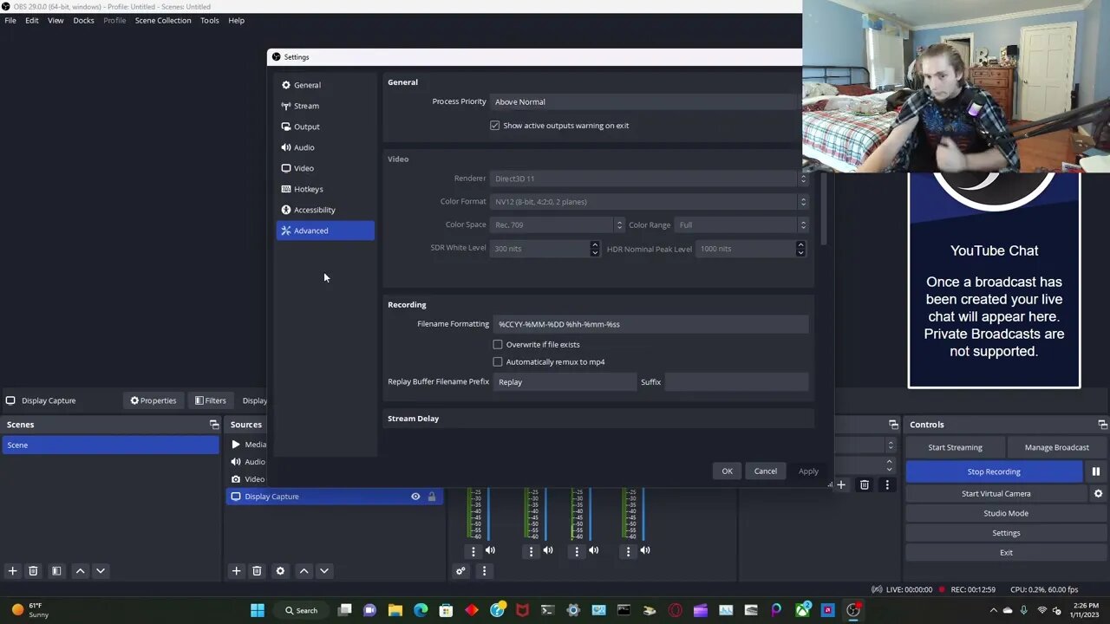Open transition properties three-dot menu
The height and width of the screenshot is (624, 1110).
886,485
